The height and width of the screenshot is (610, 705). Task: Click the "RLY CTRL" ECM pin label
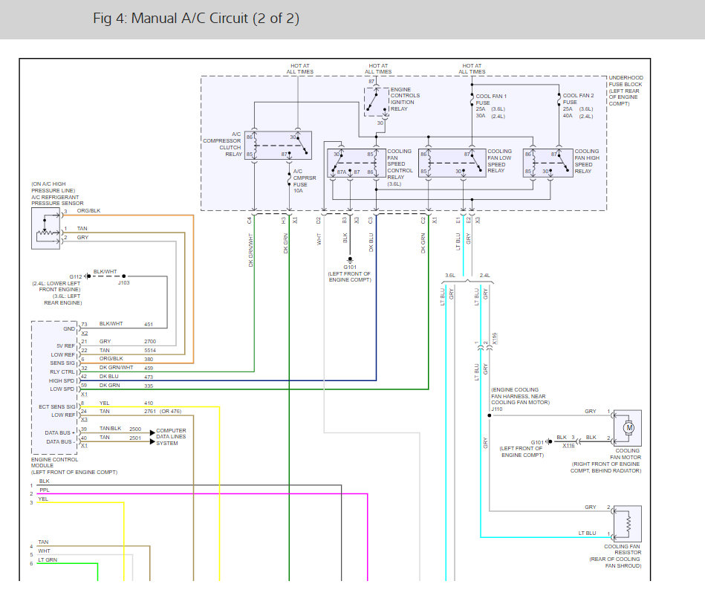(62, 371)
